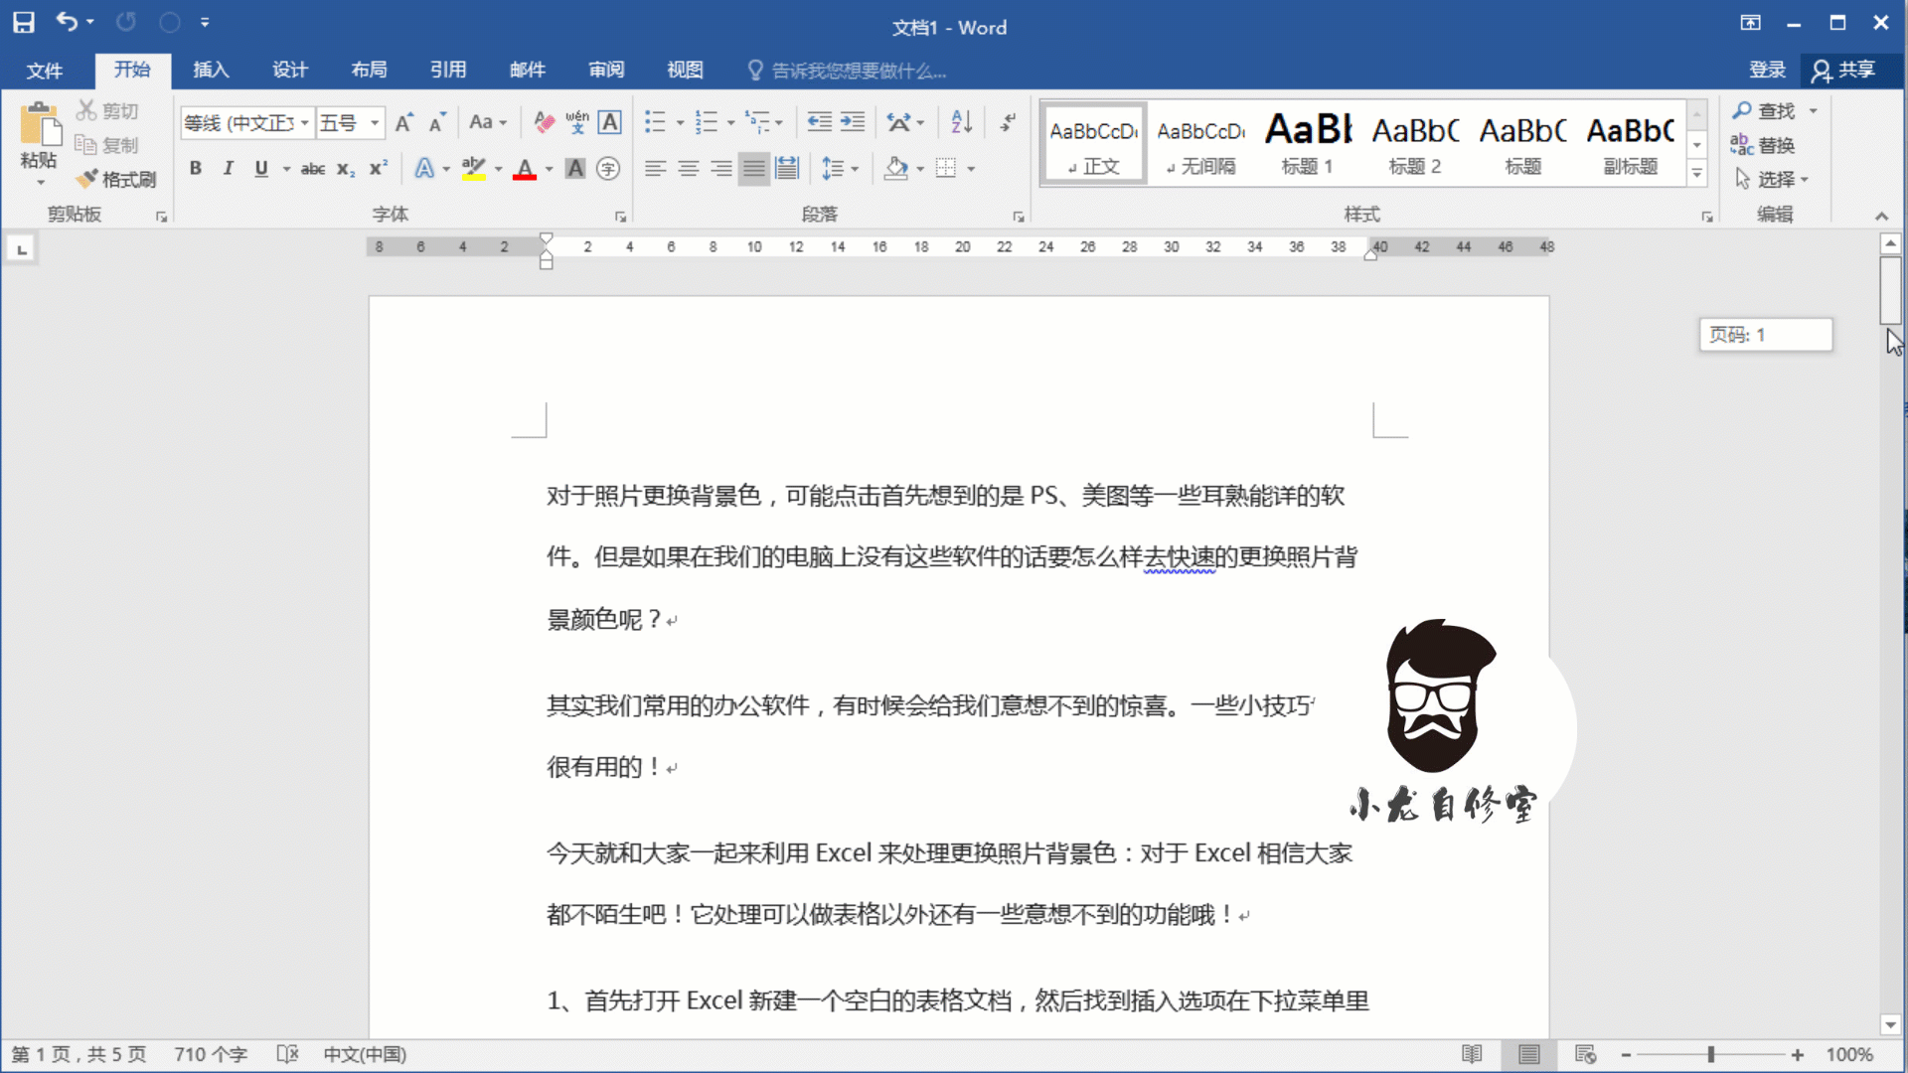
Task: Click the Align Left icon
Action: (655, 169)
